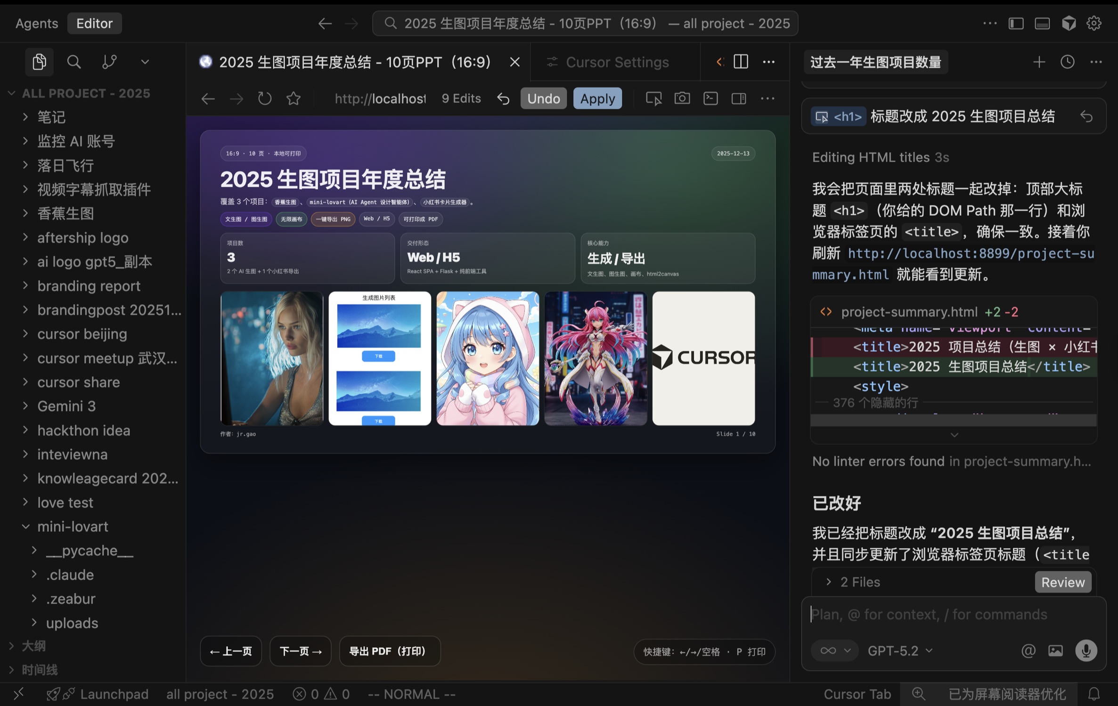Image resolution: width=1118 pixels, height=706 pixels.
Task: Open chat history clock icon
Action: (1067, 62)
